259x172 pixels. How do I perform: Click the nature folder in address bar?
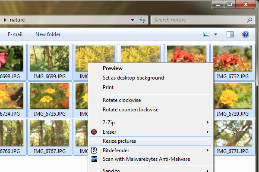point(17,20)
